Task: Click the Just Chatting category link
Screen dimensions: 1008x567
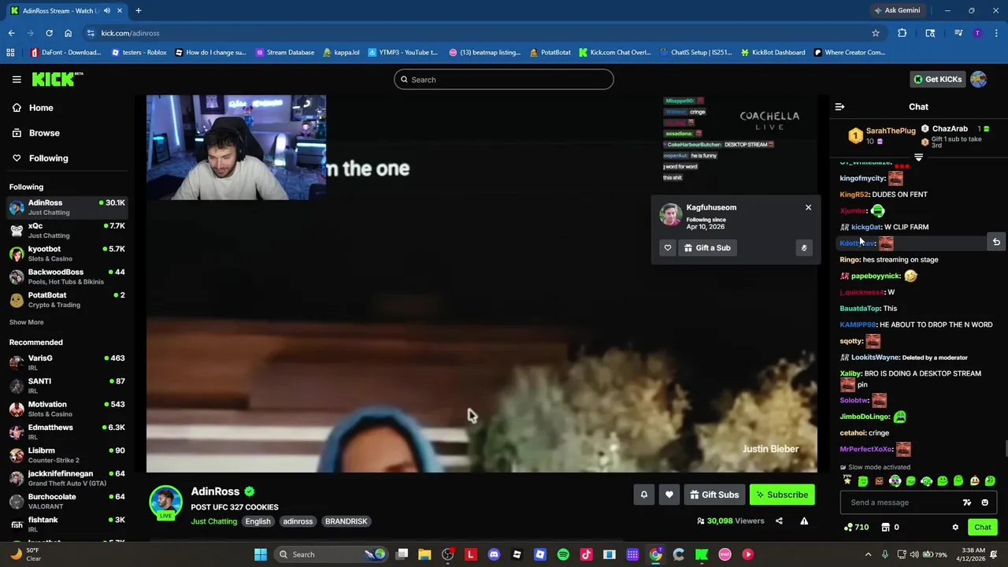Action: [x=213, y=521]
